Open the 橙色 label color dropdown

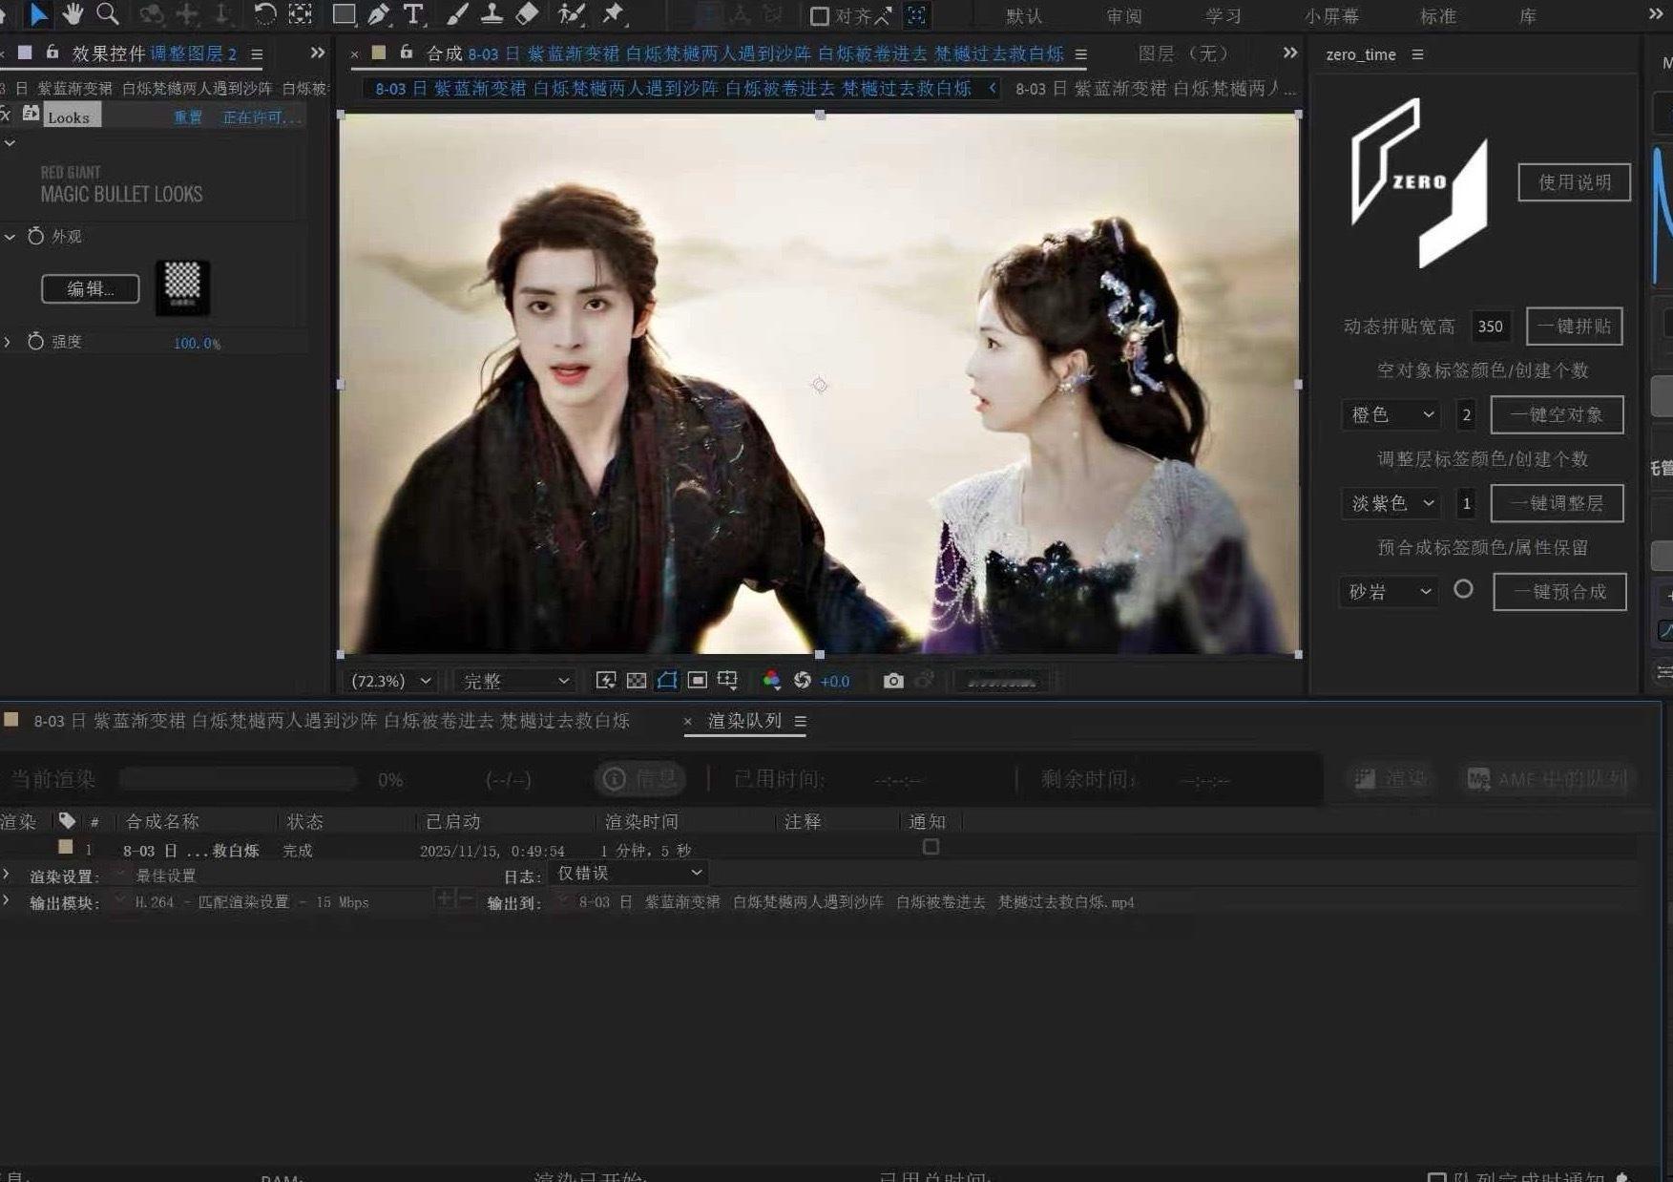click(1390, 414)
